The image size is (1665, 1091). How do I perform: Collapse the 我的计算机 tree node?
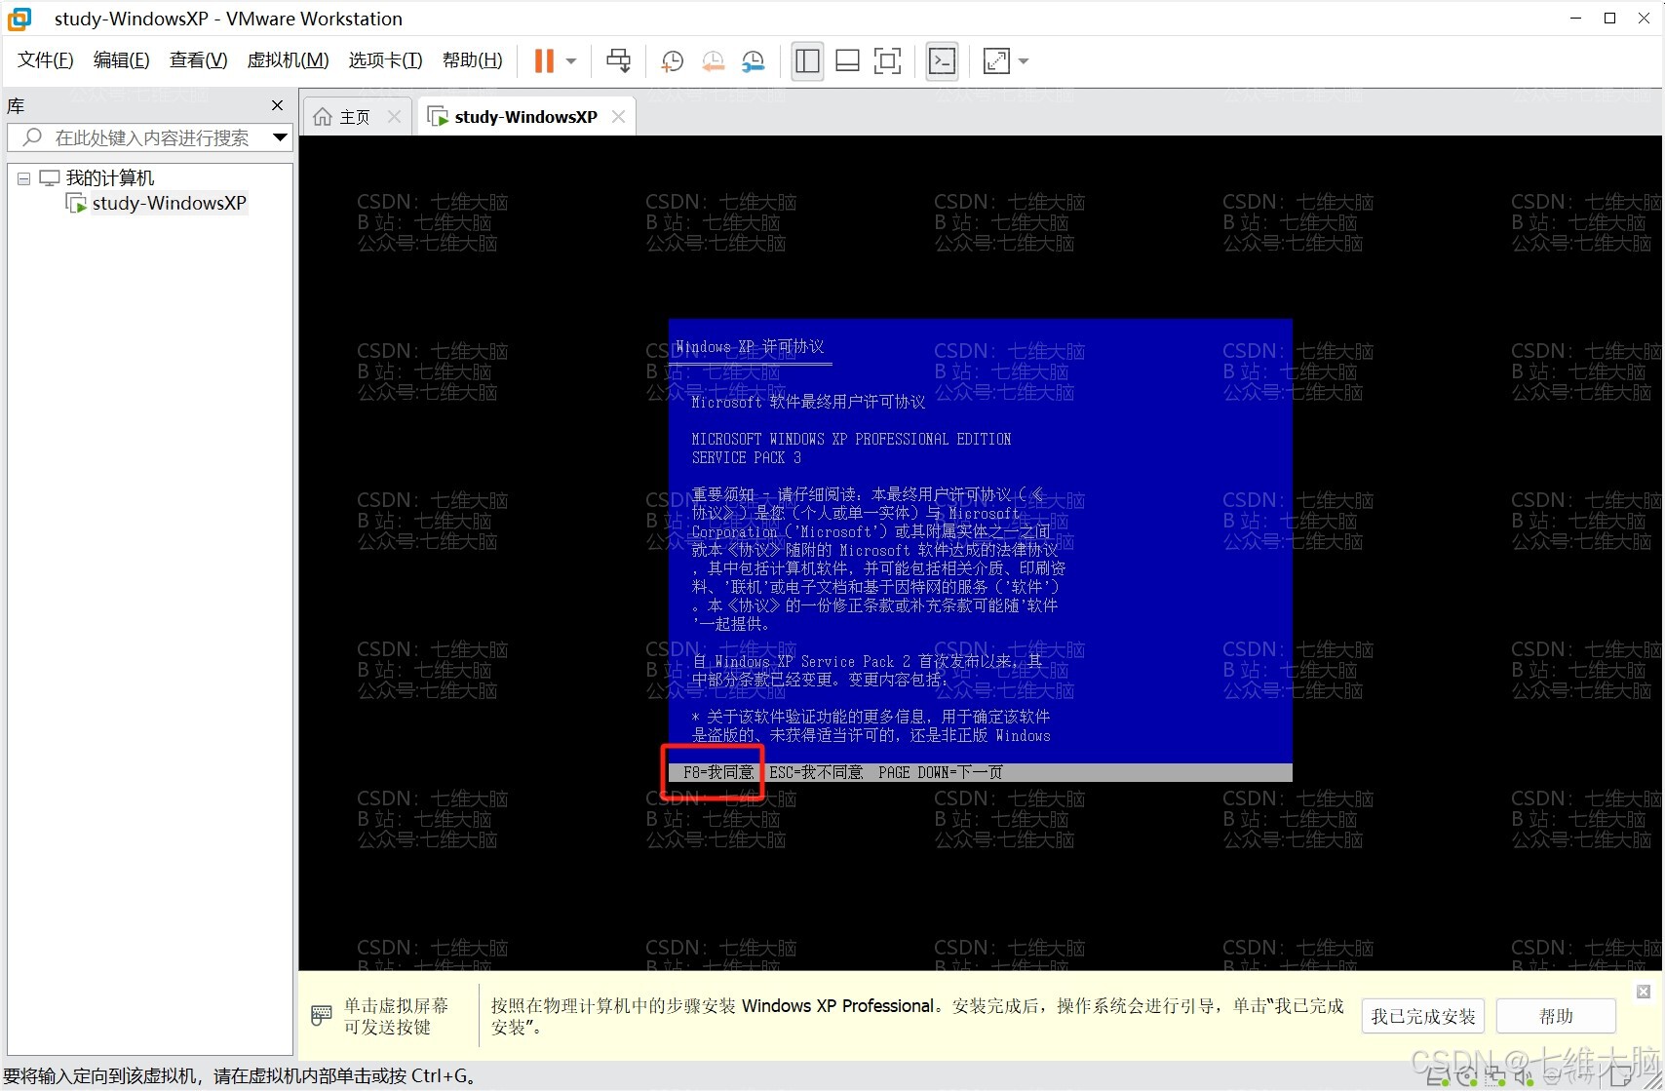[23, 178]
